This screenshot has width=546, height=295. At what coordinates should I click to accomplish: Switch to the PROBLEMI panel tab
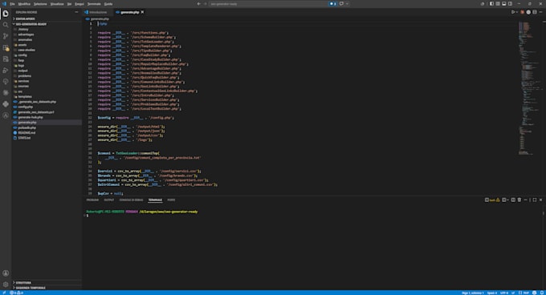92,200
